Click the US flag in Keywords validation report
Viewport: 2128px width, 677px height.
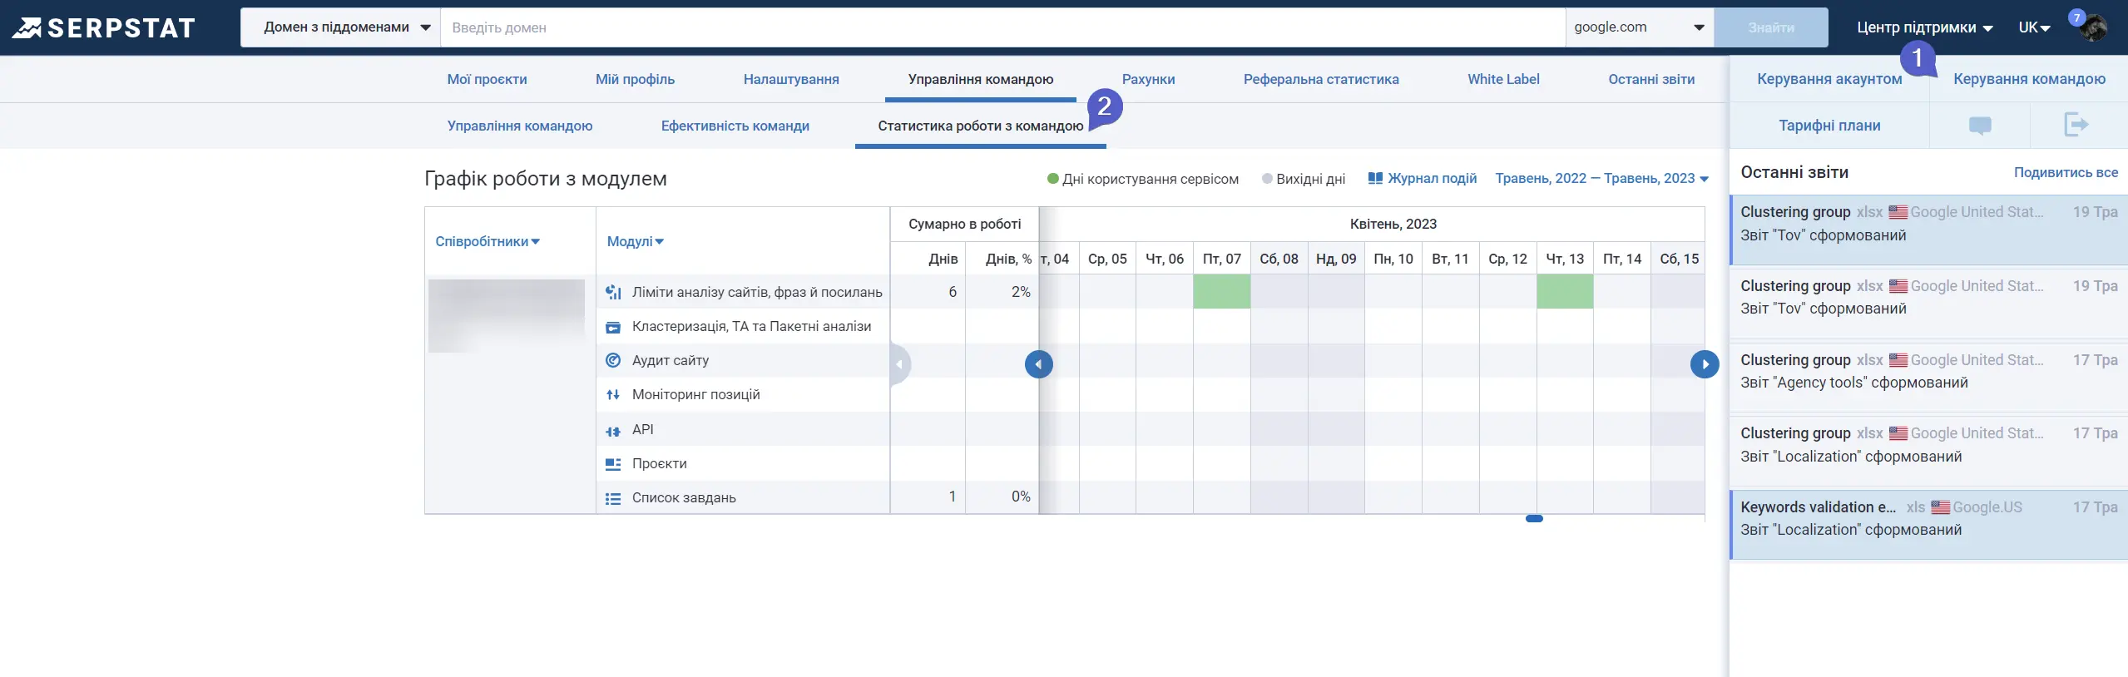click(1940, 507)
